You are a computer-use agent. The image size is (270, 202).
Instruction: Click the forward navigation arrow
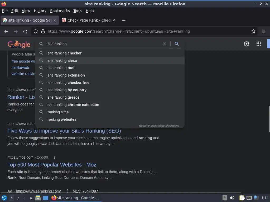click(x=16, y=32)
